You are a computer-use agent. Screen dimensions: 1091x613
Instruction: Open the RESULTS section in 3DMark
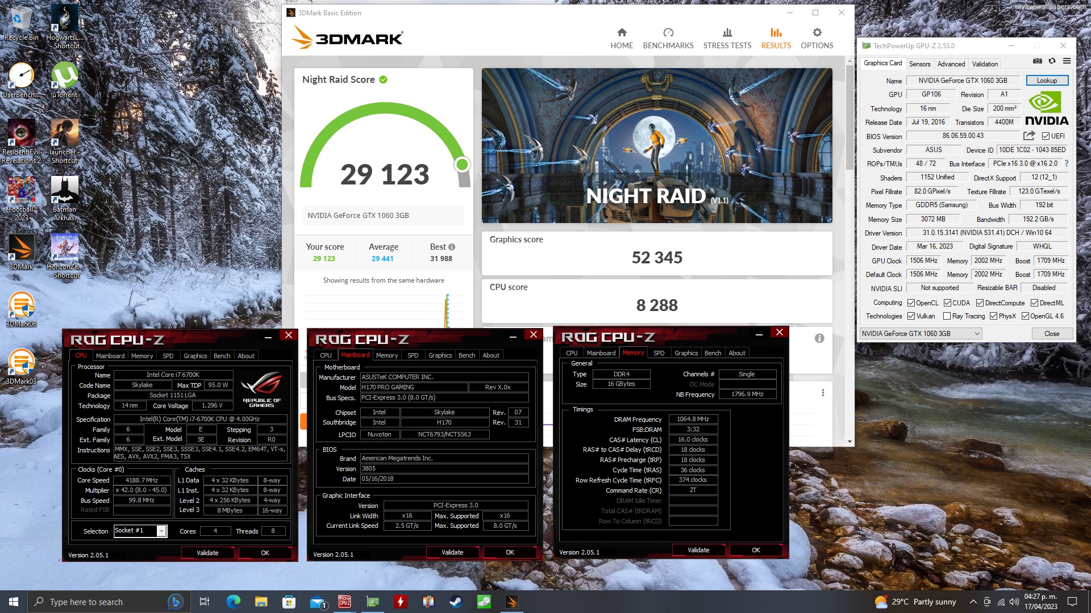coord(776,39)
